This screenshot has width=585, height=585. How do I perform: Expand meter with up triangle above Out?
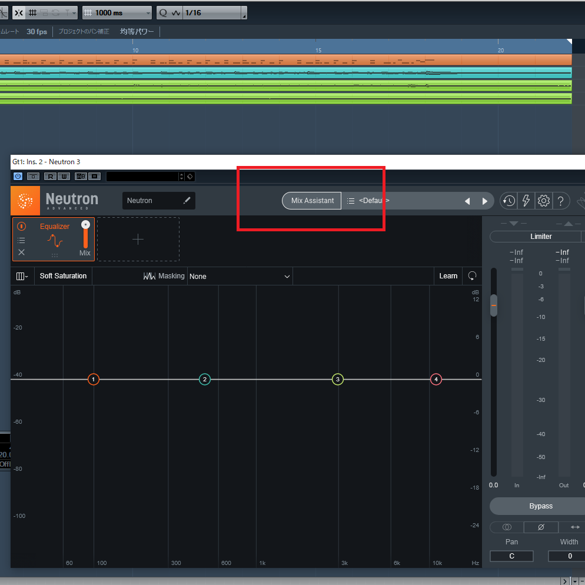(x=568, y=224)
